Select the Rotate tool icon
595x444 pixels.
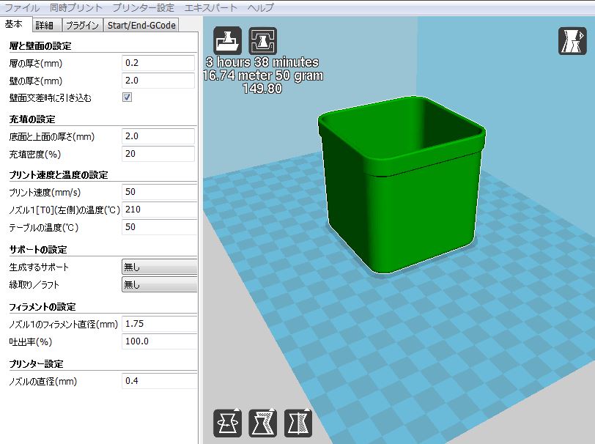tap(228, 423)
